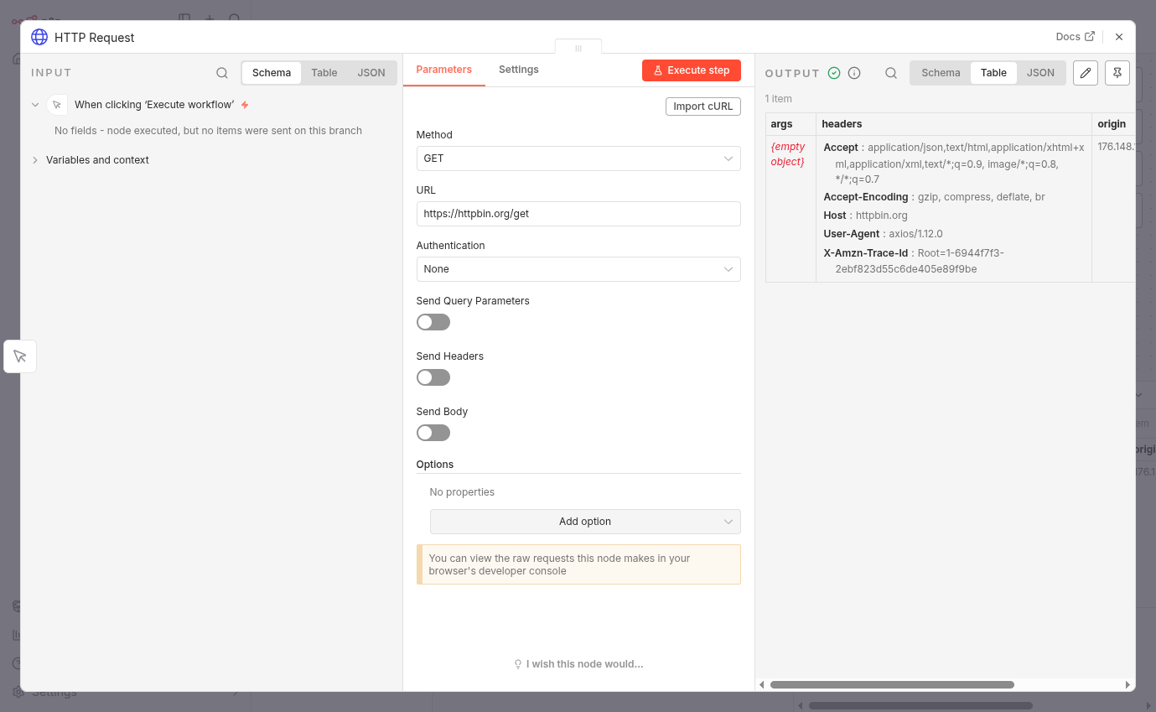This screenshot has width=1156, height=712.
Task: Open the Method dropdown showing GET
Action: click(578, 159)
